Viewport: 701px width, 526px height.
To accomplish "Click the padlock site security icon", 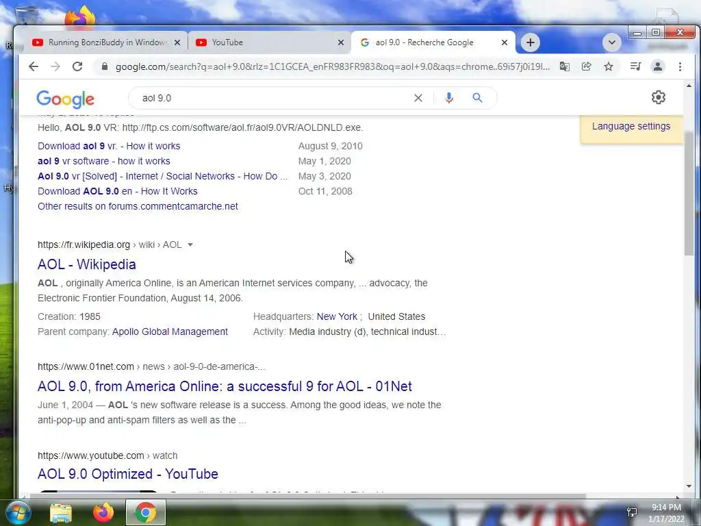I will (x=105, y=66).
